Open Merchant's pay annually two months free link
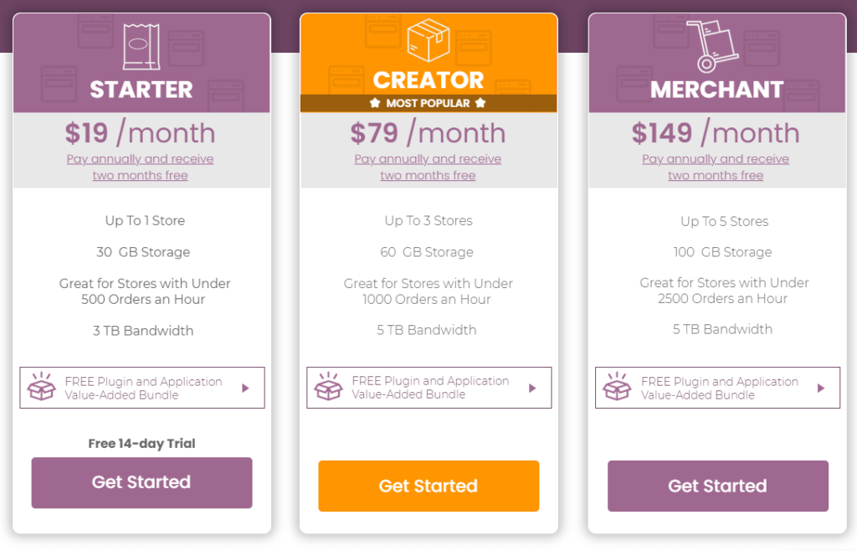Viewport: 857px width, 551px height. [716, 167]
